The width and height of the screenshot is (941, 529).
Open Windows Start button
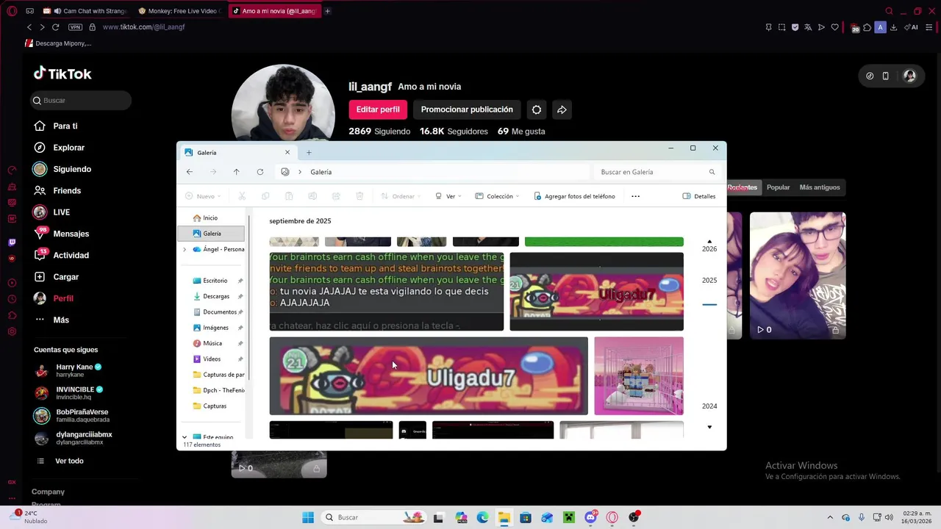pos(308,517)
